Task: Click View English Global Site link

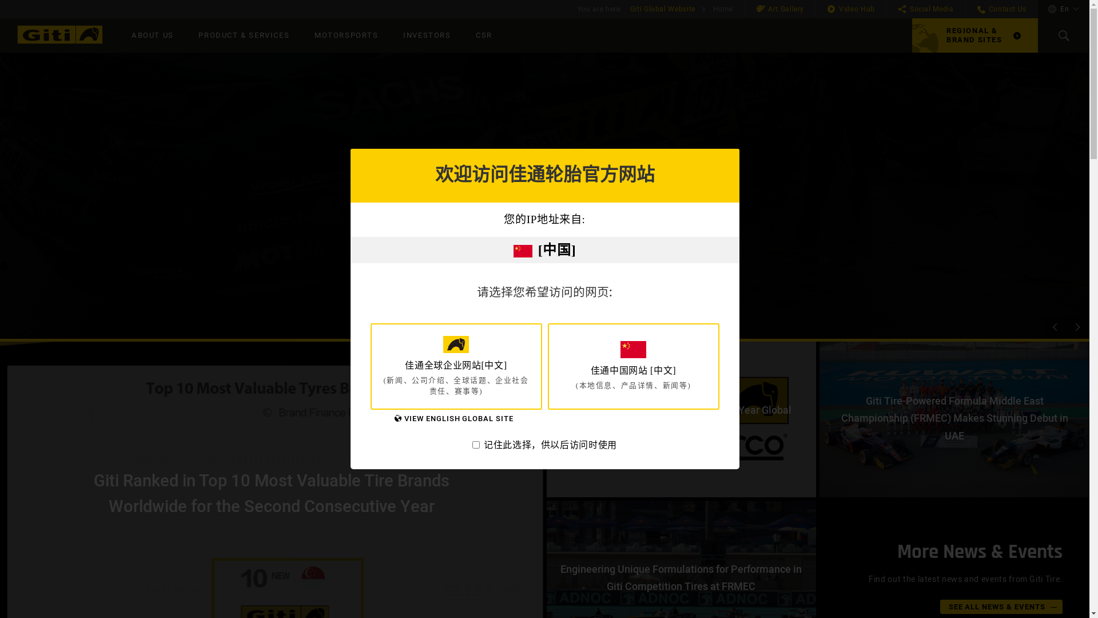Action: point(454,419)
